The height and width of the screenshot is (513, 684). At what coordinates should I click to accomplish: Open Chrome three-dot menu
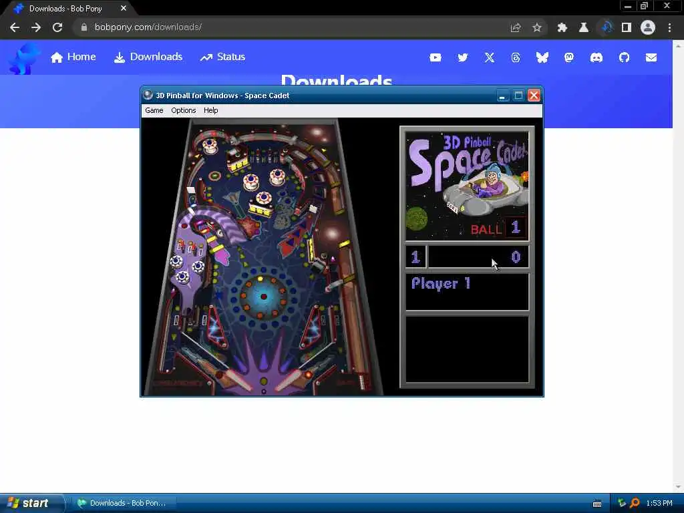tap(669, 27)
